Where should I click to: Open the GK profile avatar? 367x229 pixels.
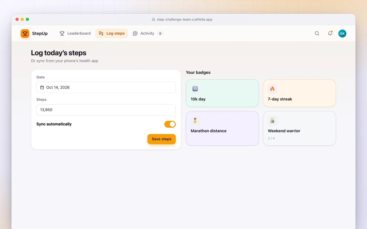(342, 33)
